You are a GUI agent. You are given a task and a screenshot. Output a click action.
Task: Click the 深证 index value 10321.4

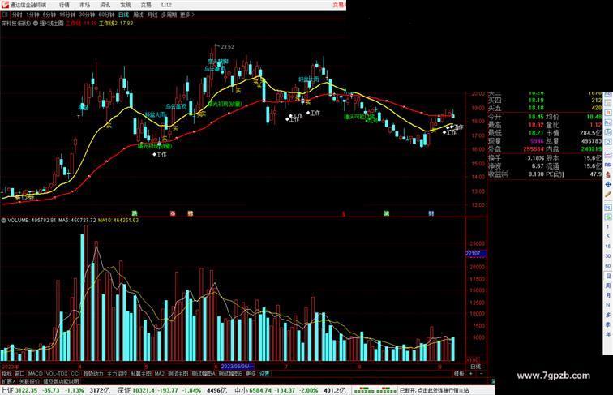144,390
